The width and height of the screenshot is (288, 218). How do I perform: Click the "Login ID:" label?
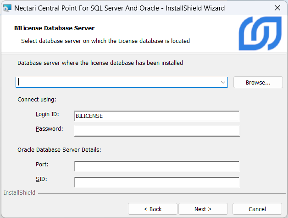coord(47,114)
